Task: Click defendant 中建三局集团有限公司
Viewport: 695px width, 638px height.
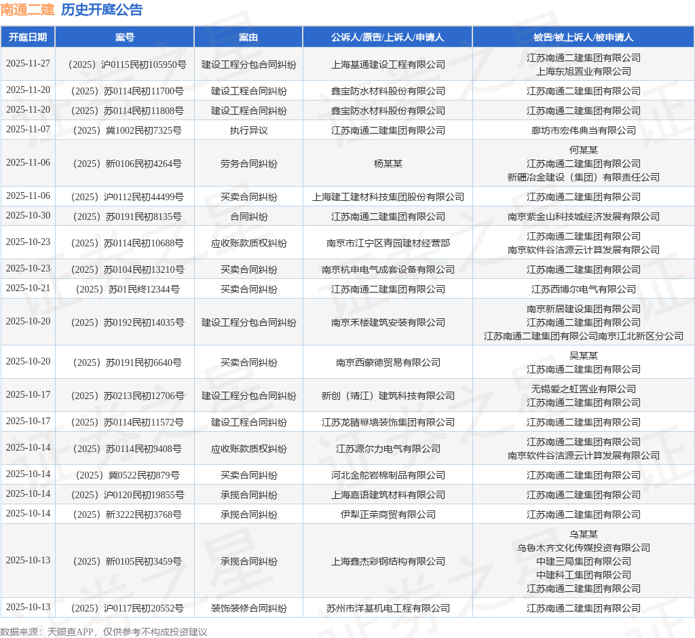Action: (583, 561)
